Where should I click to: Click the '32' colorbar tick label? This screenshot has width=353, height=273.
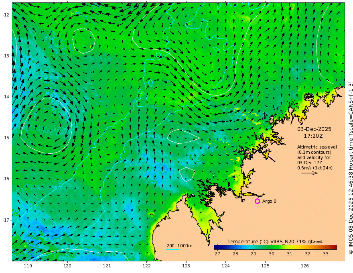pyautogui.click(x=308, y=254)
